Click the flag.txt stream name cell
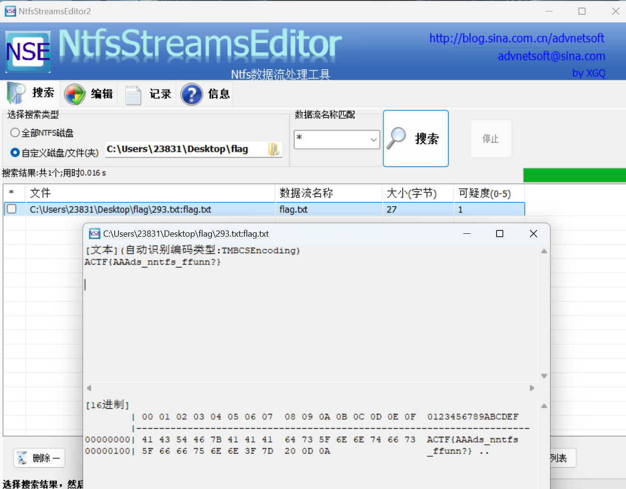The width and height of the screenshot is (626, 489). coord(328,210)
